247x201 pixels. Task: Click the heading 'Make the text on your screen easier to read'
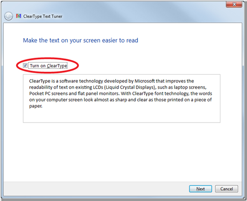[81, 40]
